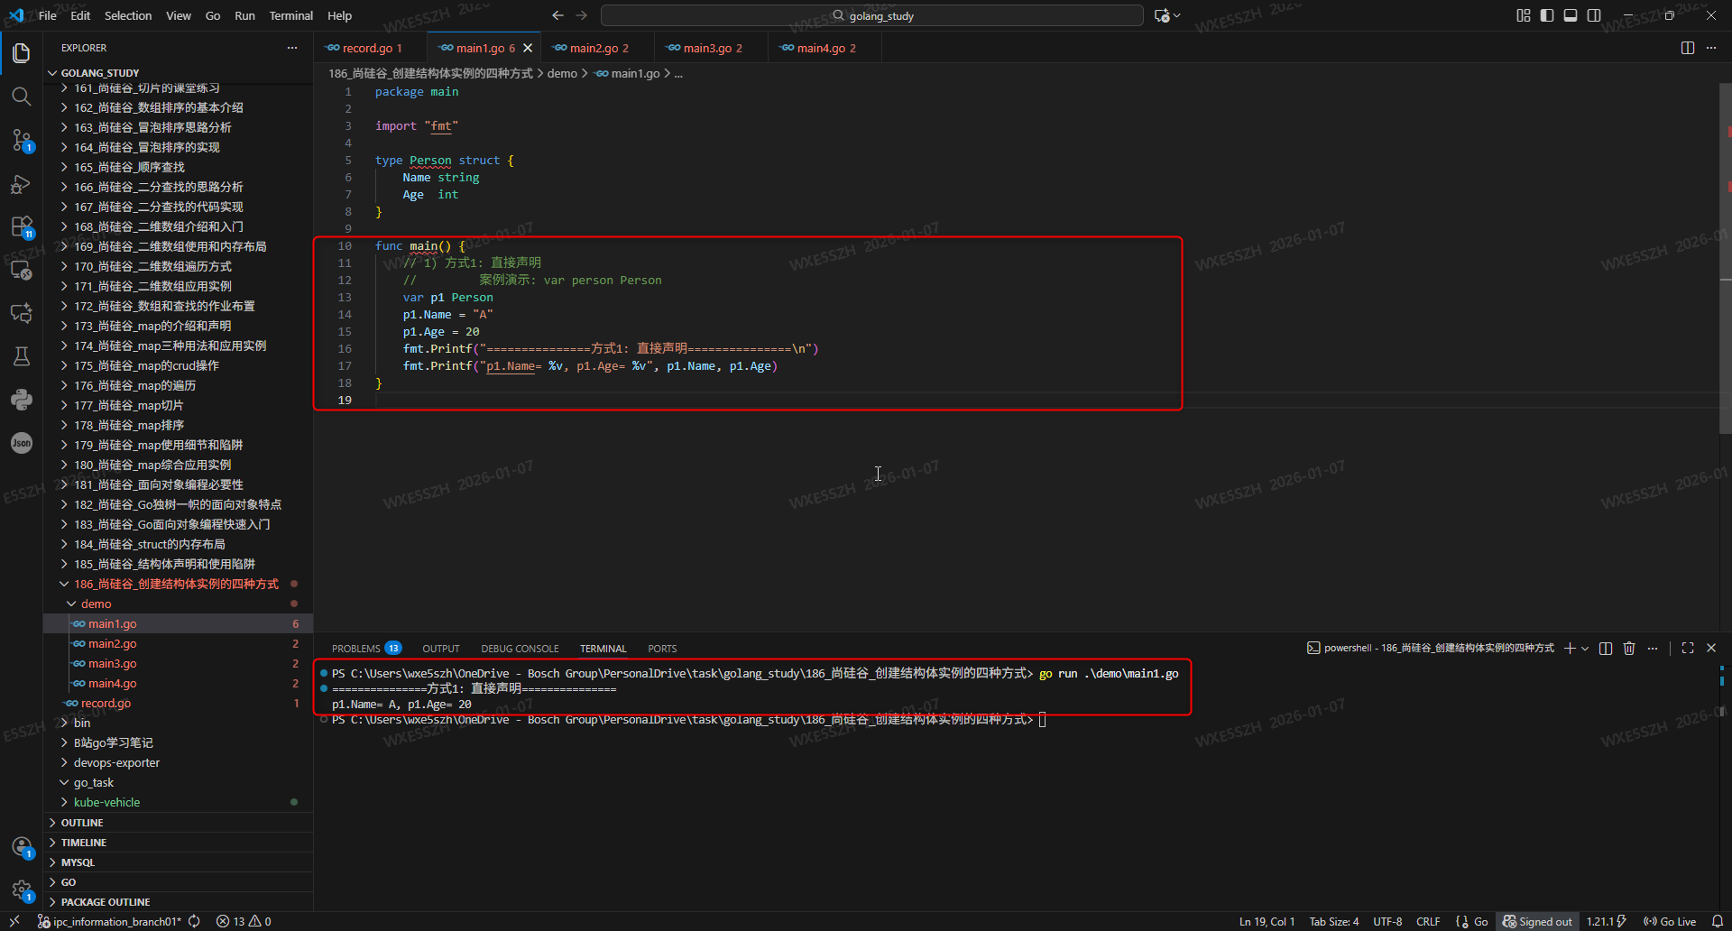This screenshot has height=931, width=1732.
Task: Change Tab Size: 4 indentation setting
Action: [1334, 921]
